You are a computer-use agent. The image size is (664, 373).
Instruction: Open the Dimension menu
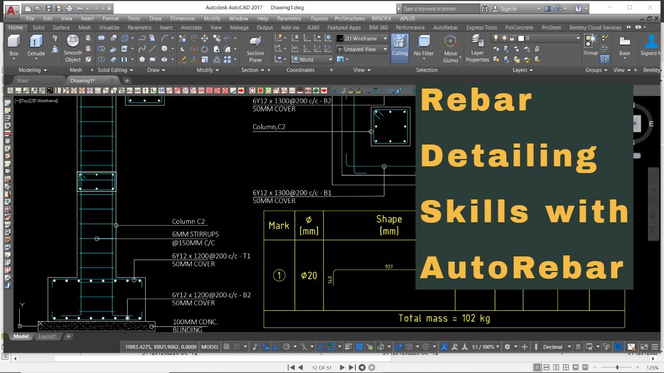(183, 19)
